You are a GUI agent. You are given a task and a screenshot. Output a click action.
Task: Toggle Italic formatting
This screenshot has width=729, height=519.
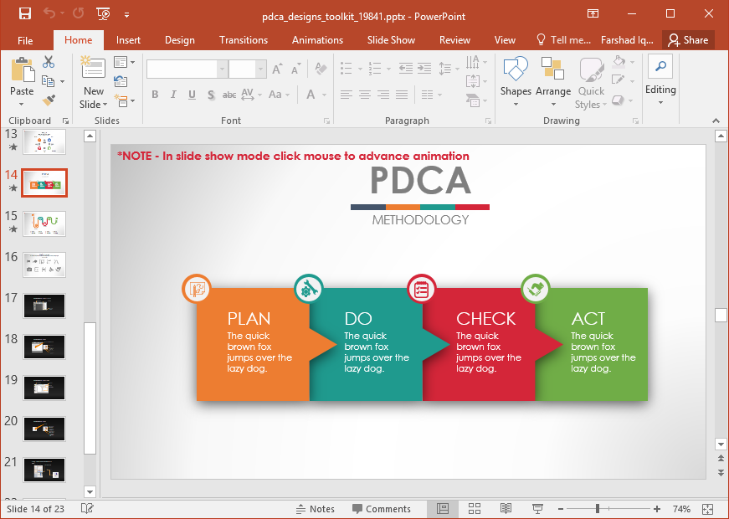point(173,95)
